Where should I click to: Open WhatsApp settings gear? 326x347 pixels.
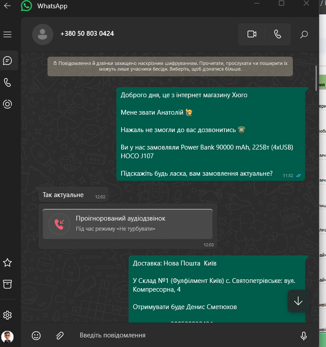(x=7, y=315)
